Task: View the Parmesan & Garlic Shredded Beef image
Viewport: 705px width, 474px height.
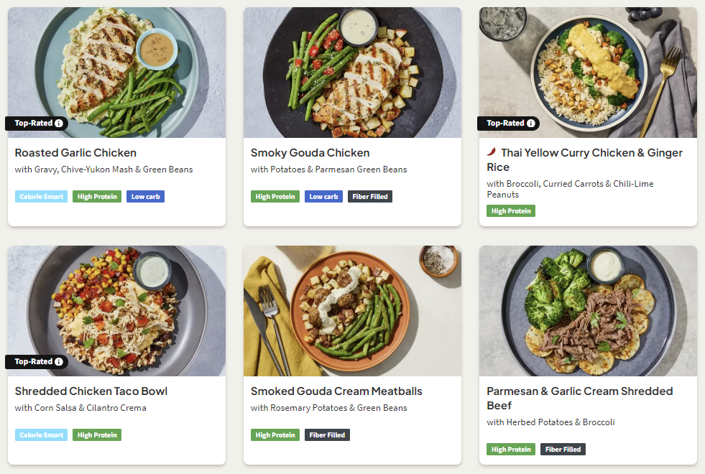Action: [x=588, y=310]
